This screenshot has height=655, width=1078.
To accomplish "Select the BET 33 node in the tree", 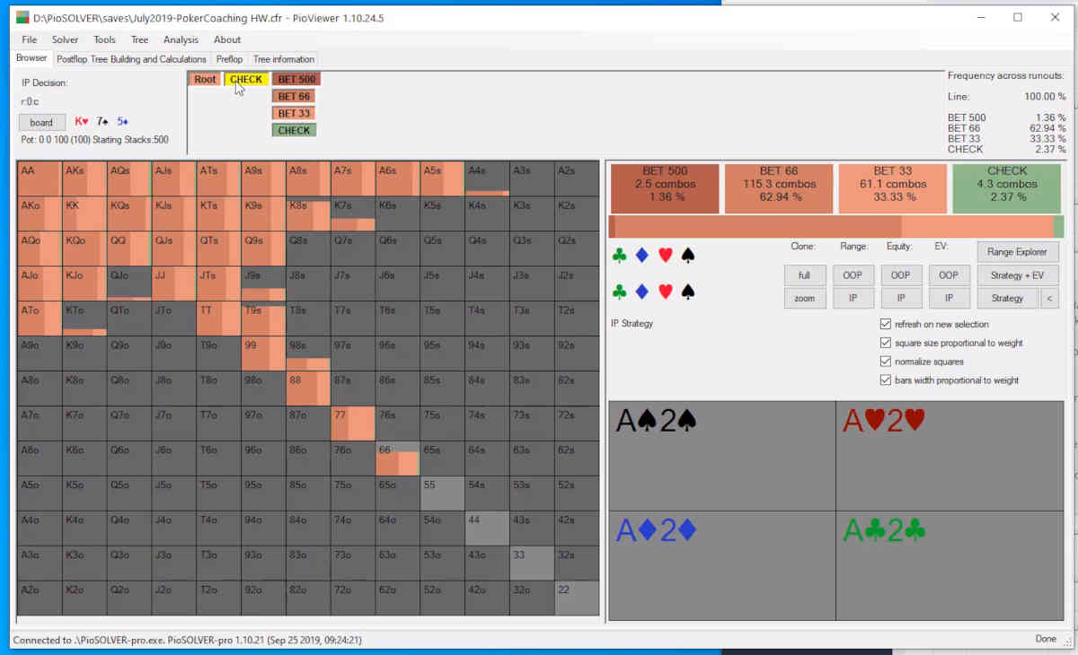I will 293,113.
